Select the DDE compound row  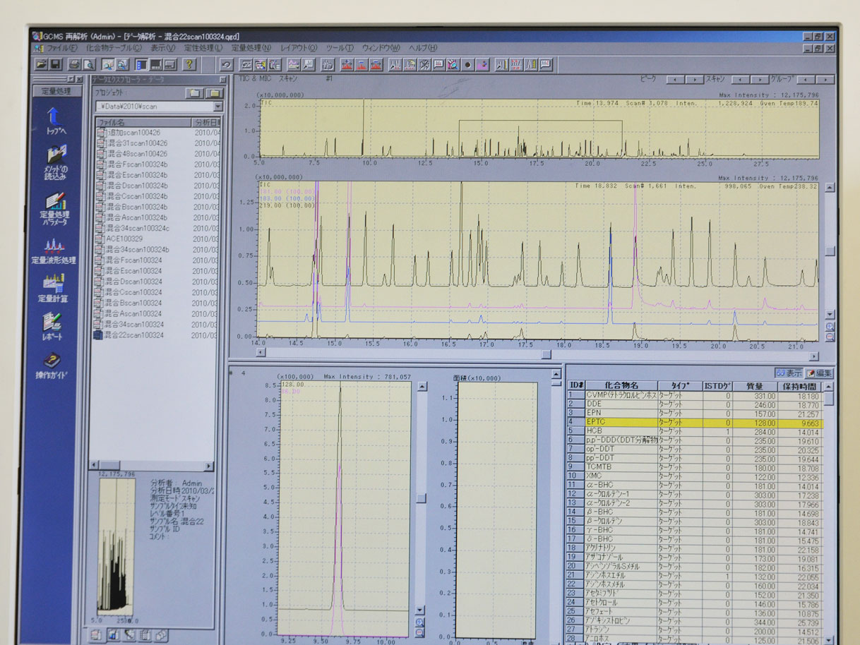pos(695,404)
